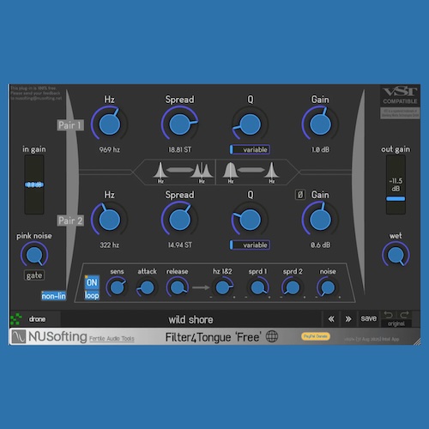The height and width of the screenshot is (429, 429).
Task: Adjust the Pair 2 Gain knob
Action: tap(320, 220)
